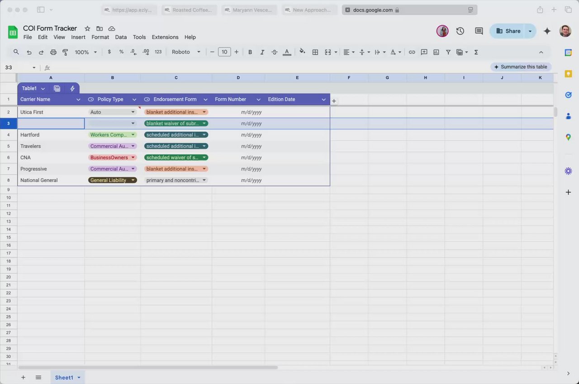Open Google Calendar in side panel

pos(568,52)
